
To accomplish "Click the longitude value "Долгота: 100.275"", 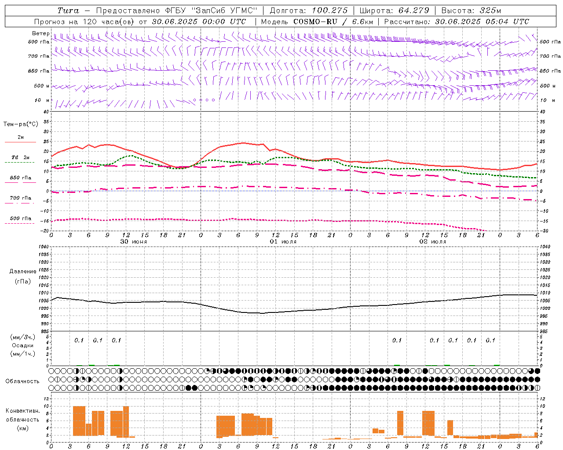I will point(308,11).
